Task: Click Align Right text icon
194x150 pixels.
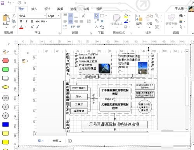Action: (x=76, y=21)
